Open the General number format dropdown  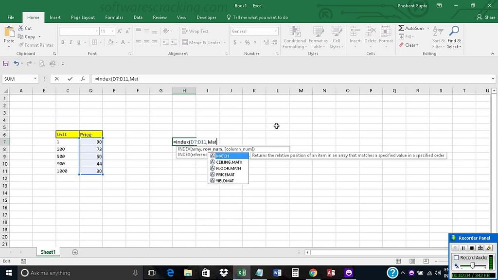[276, 31]
